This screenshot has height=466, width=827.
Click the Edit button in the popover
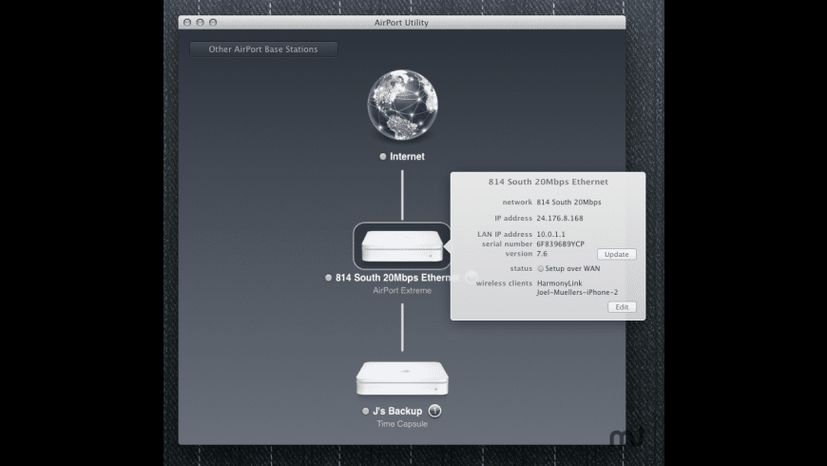point(622,307)
